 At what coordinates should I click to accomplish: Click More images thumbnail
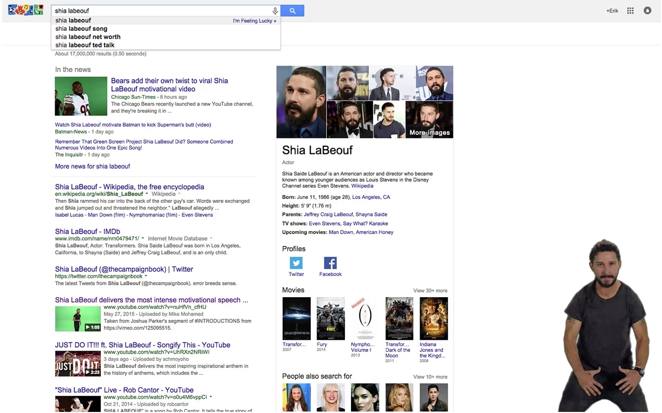point(429,119)
